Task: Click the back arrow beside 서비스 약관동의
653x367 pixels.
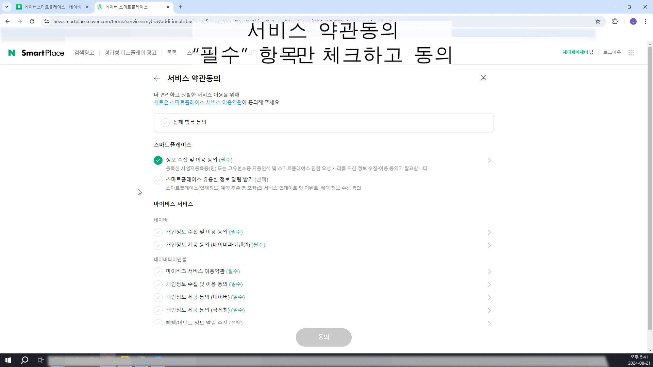Action: pyautogui.click(x=157, y=78)
